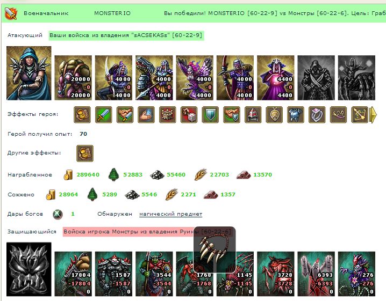Select the attacking hero portrait
The height and width of the screenshot is (301, 386).
pyautogui.click(x=29, y=73)
